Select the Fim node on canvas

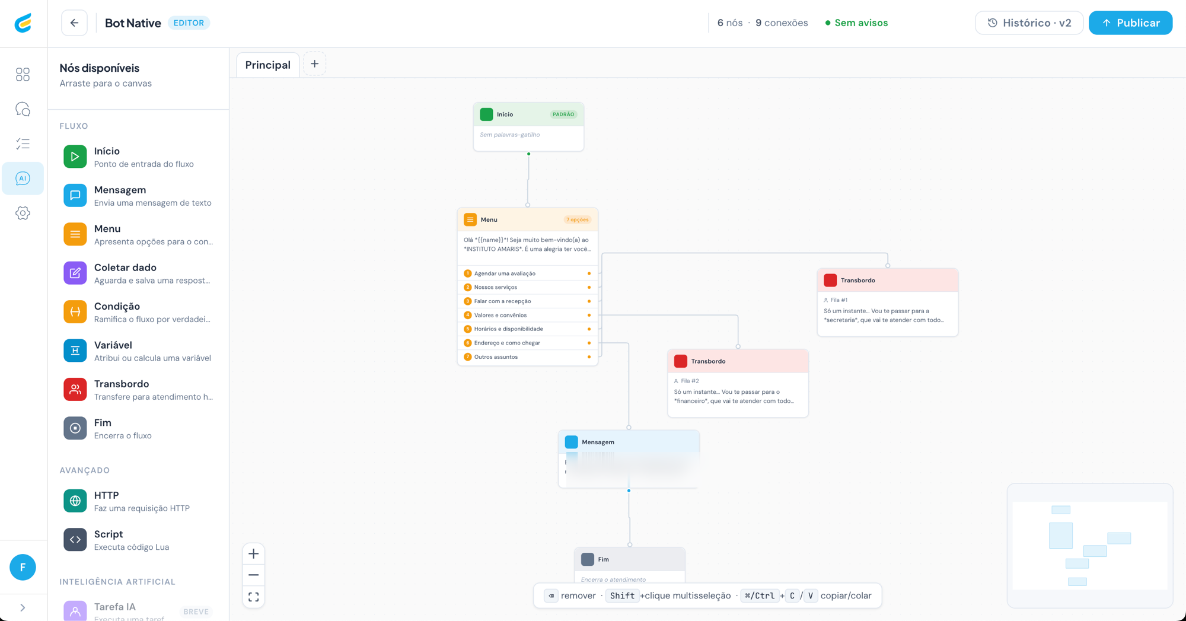(629, 565)
